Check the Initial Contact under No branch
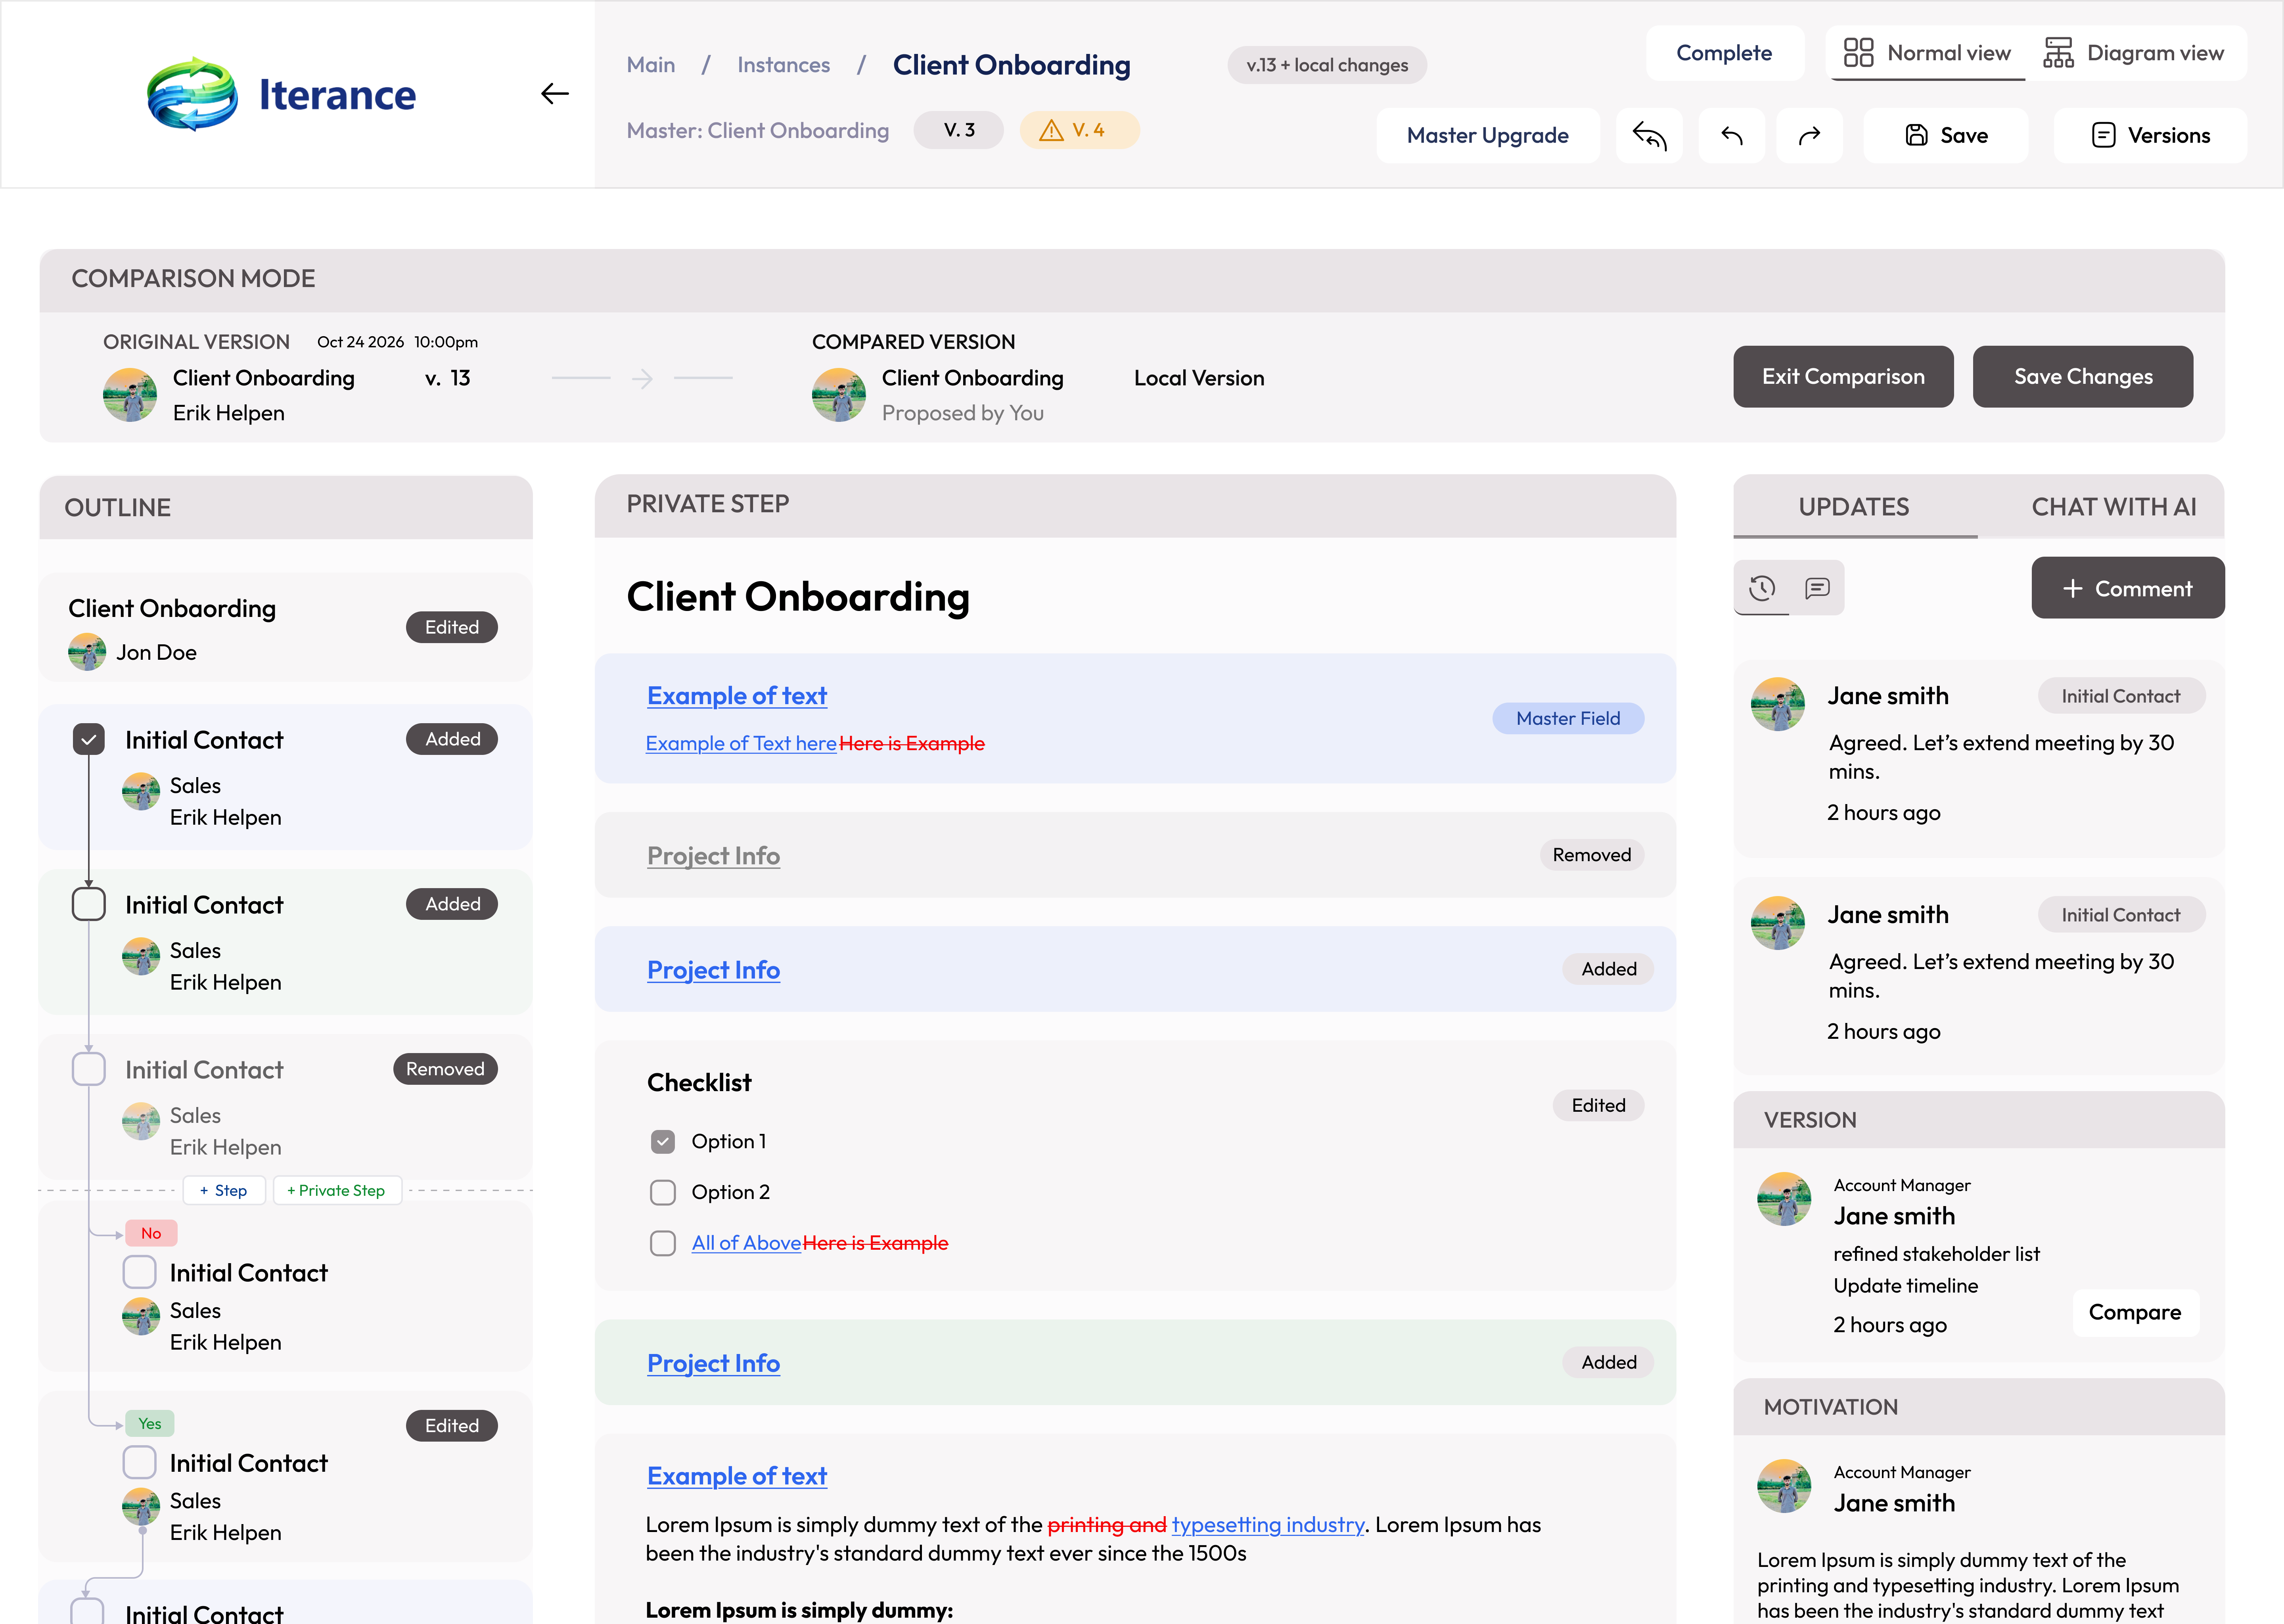The height and width of the screenshot is (1624, 2284). click(139, 1272)
